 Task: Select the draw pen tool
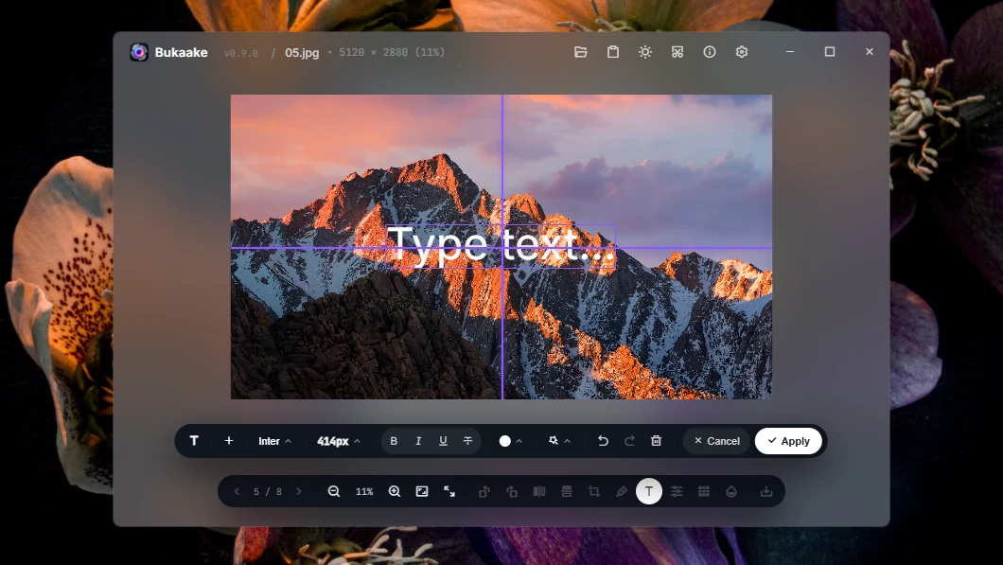point(622,491)
